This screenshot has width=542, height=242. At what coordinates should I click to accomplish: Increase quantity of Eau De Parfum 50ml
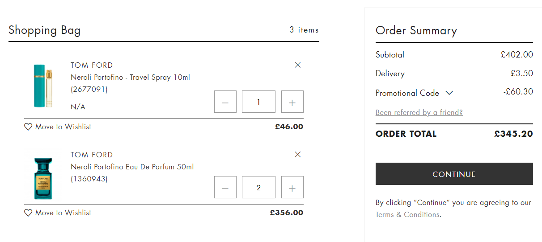pyautogui.click(x=292, y=187)
